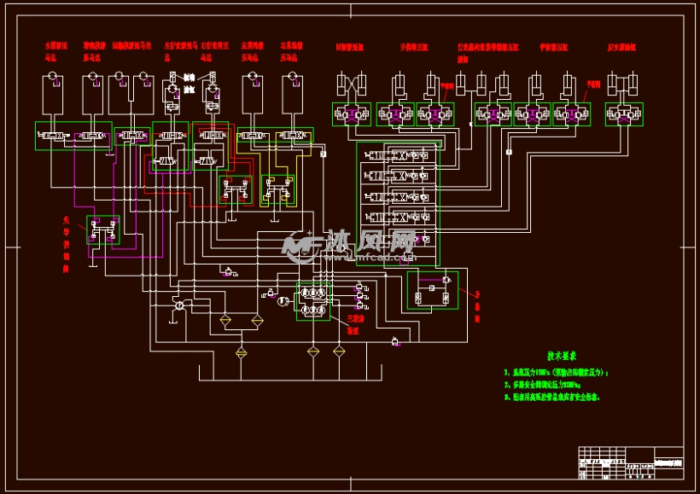Open the www.mfcad.com watermark link

[370, 258]
